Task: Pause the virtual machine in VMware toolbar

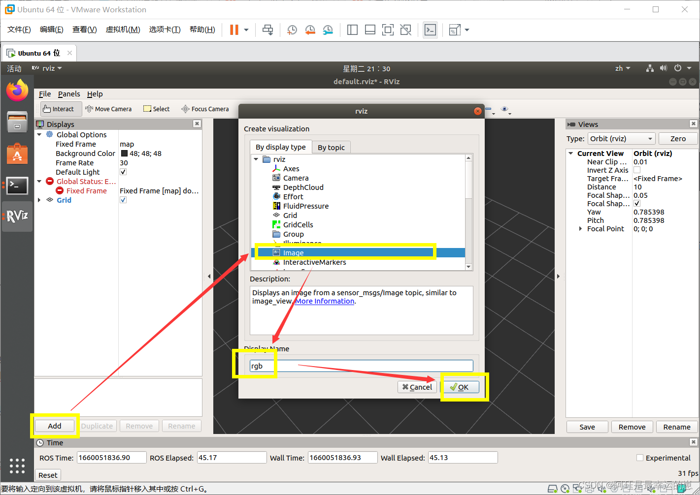Action: [234, 30]
